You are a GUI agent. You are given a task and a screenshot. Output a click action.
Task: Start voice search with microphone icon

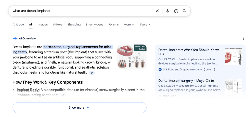[168, 11]
